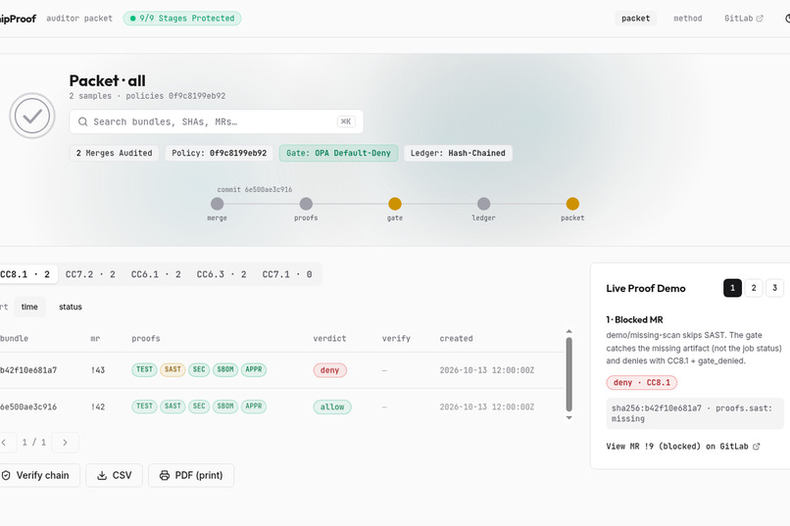
Task: Click Gate: OPA Default-Deny chip
Action: (x=338, y=153)
